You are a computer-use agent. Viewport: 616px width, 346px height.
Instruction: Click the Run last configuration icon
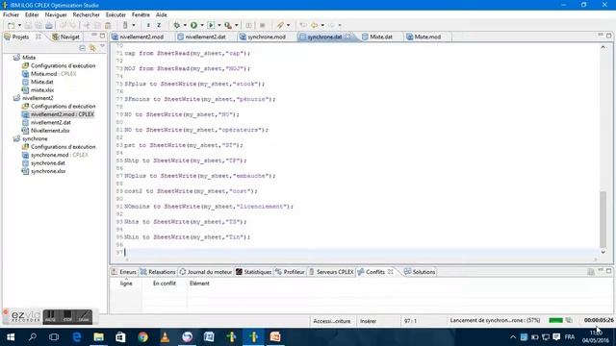[211, 26]
